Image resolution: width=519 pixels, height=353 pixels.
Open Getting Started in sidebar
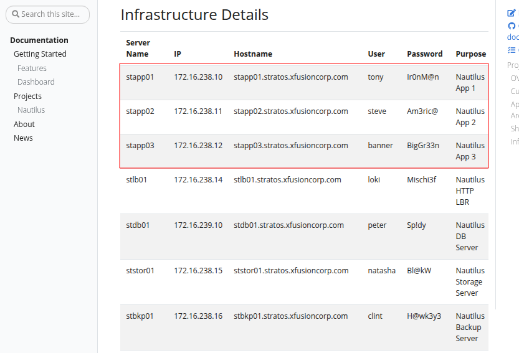point(40,54)
